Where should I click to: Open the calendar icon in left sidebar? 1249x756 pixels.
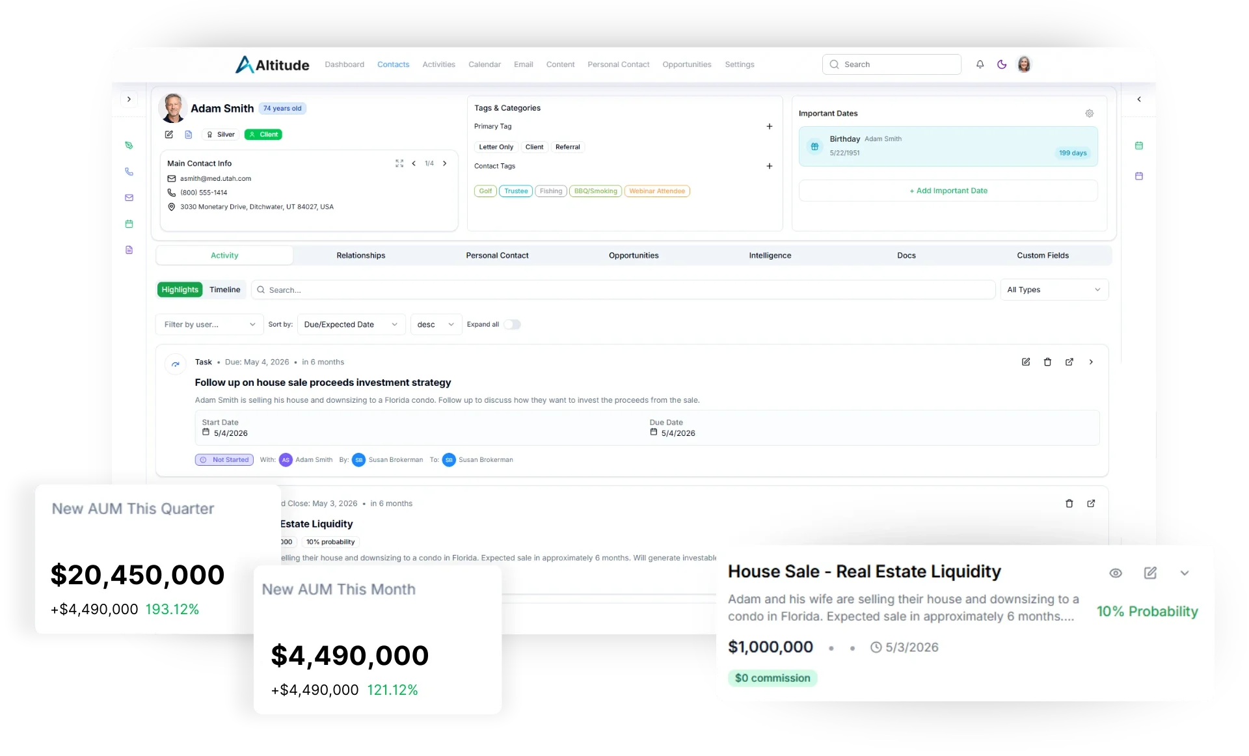click(x=129, y=224)
